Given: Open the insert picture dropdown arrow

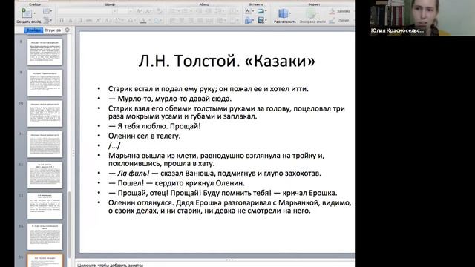Looking at the screenshot, I should tap(266, 11).
